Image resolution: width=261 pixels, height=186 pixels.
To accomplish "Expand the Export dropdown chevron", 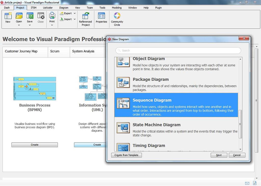I will coord(74,13).
